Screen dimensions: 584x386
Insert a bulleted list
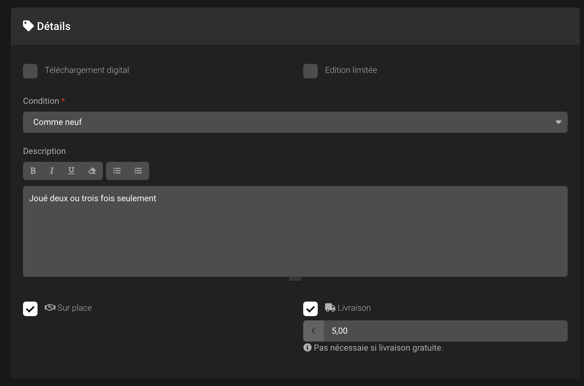(117, 171)
